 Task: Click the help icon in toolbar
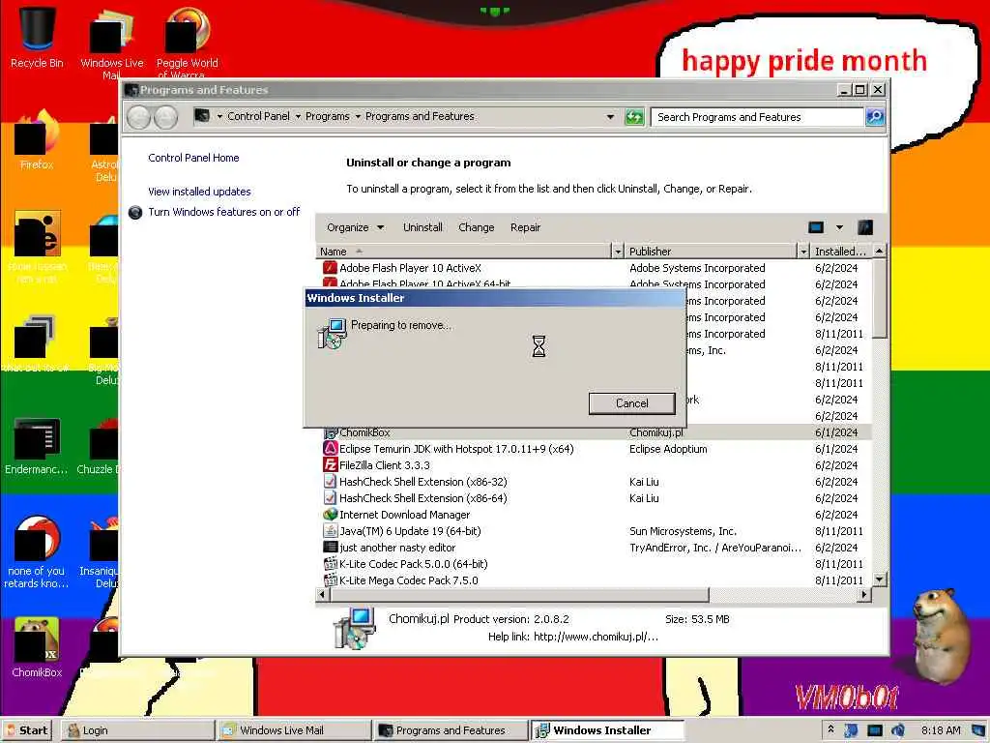click(865, 227)
